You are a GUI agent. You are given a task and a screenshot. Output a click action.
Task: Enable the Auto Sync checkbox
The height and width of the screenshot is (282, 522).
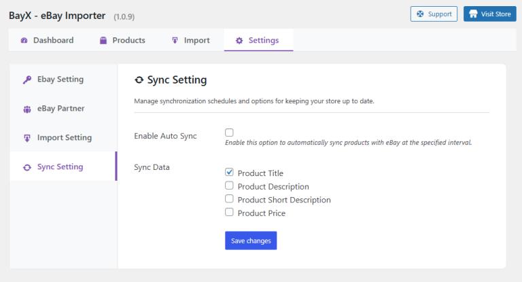click(229, 133)
